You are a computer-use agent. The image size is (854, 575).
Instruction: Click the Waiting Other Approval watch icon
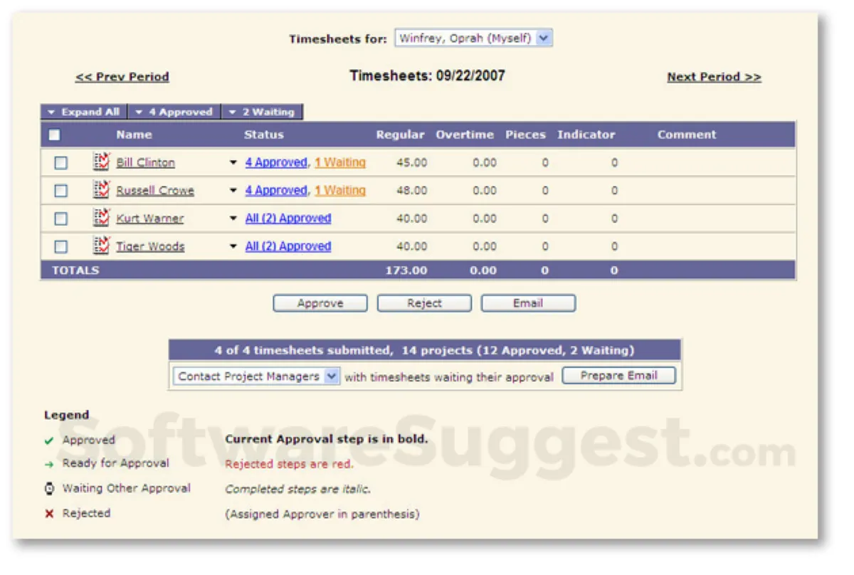pos(49,489)
